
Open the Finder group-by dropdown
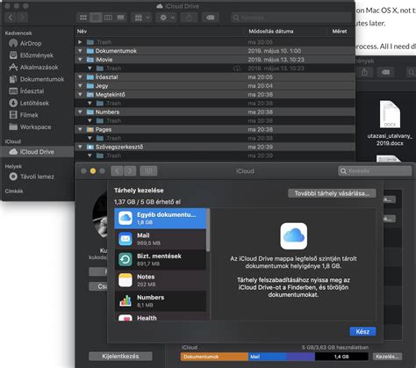(141, 18)
